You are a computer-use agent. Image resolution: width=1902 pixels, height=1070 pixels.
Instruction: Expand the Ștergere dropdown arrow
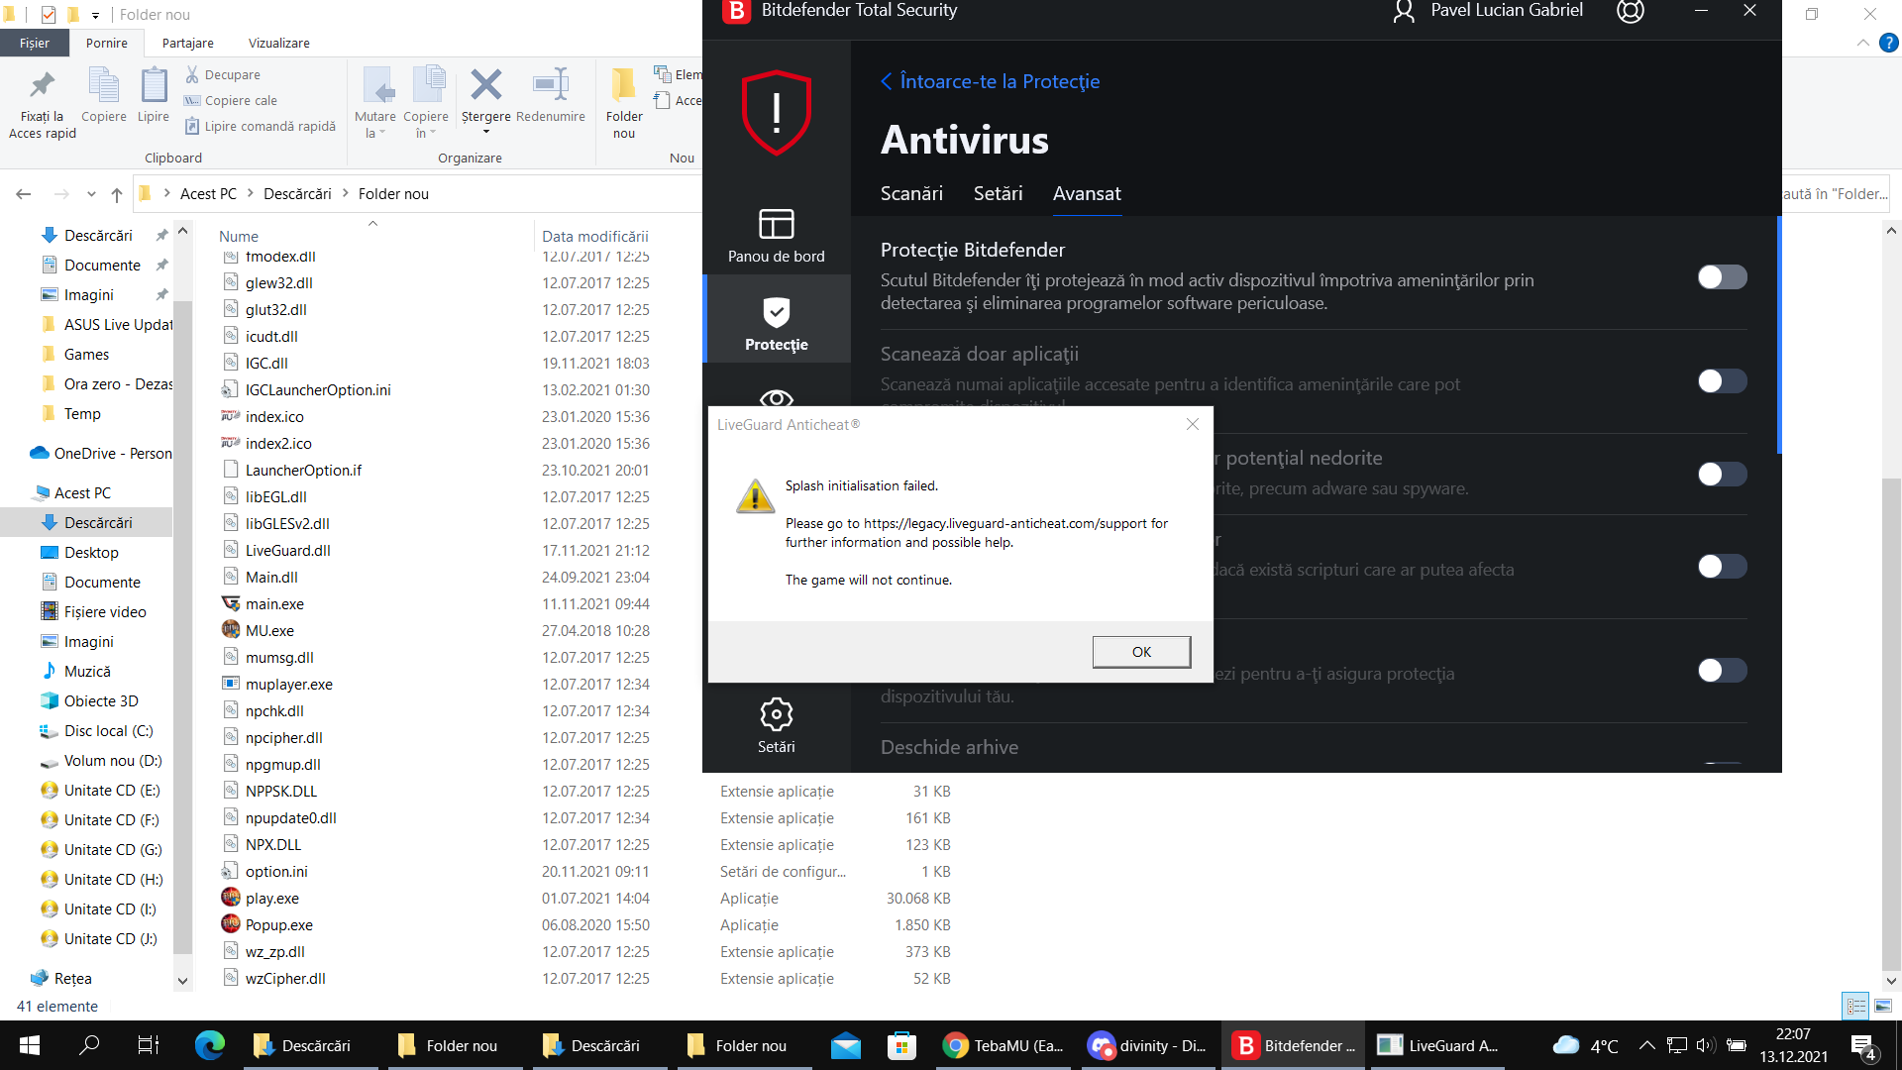(x=485, y=132)
